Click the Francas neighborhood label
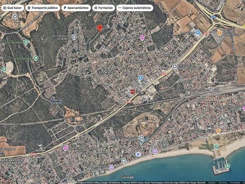Image resolution: width=245 pixels, height=184 pixels. pos(38,172)
